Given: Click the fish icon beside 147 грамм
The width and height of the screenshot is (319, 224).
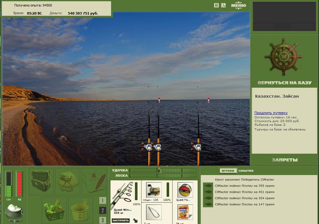Looking at the screenshot, I should click(208, 204).
